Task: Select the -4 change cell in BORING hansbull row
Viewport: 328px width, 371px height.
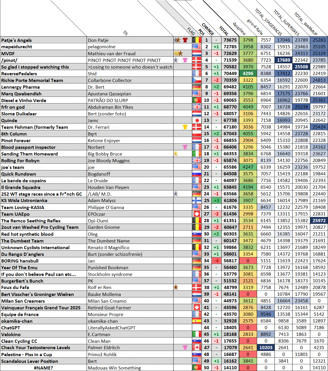Action: click(x=216, y=261)
